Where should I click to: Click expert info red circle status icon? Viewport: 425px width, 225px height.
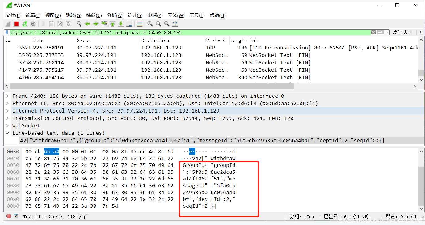pos(9,216)
